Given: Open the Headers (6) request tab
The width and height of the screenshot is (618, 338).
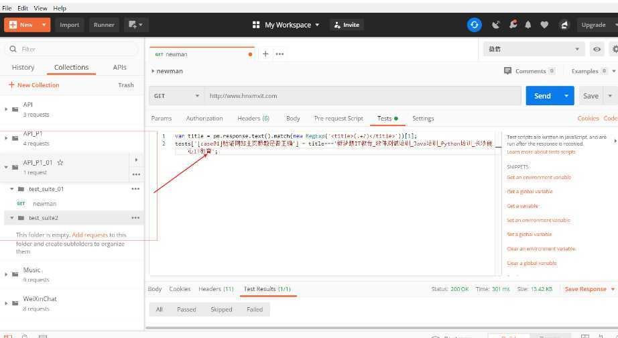Looking at the screenshot, I should [x=253, y=118].
